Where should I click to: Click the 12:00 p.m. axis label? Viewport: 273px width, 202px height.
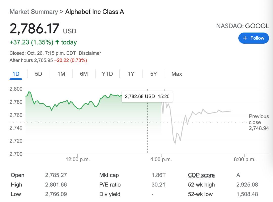[78, 159]
